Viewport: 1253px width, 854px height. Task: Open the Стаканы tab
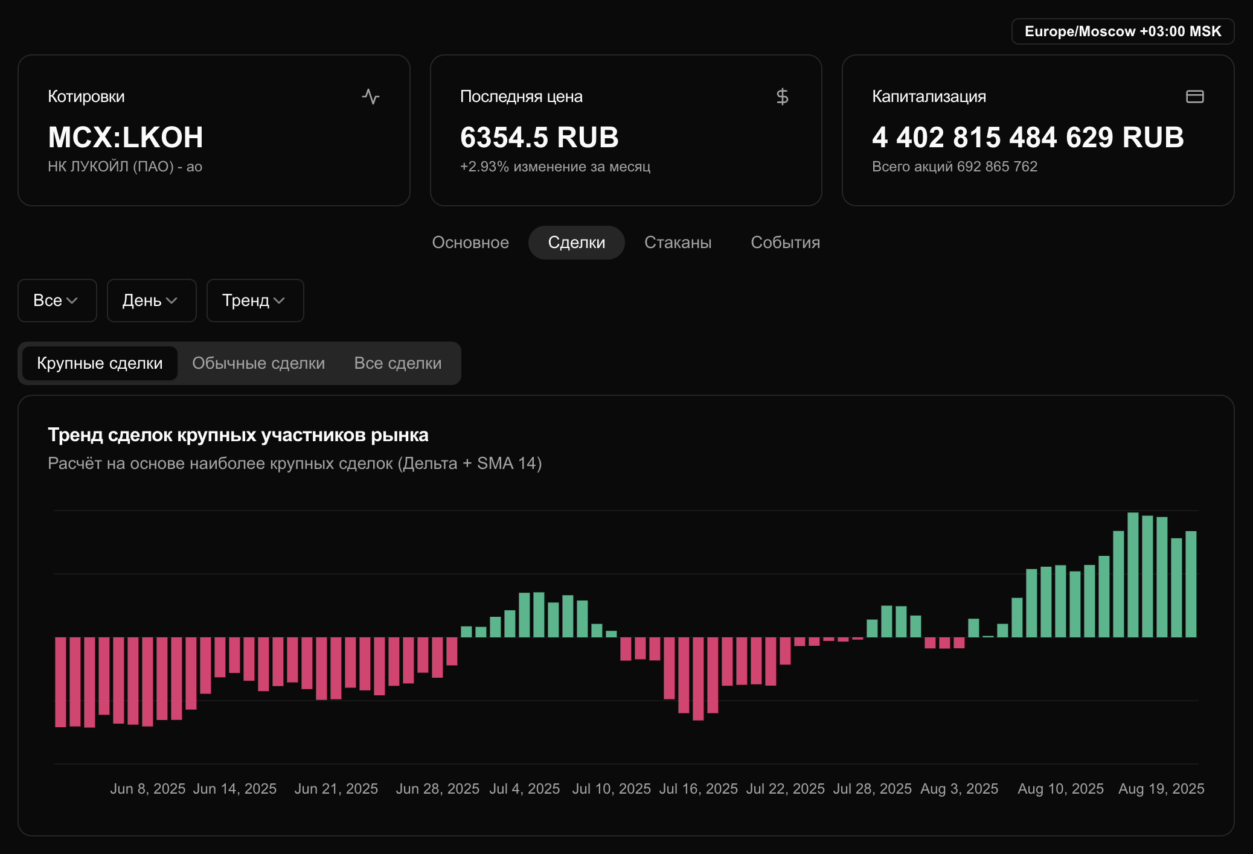[x=678, y=243]
